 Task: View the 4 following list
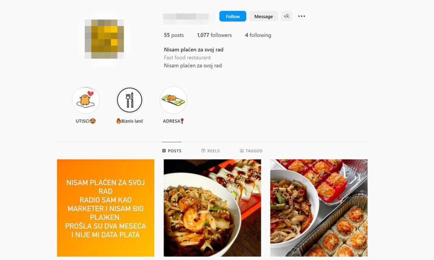pyautogui.click(x=258, y=35)
